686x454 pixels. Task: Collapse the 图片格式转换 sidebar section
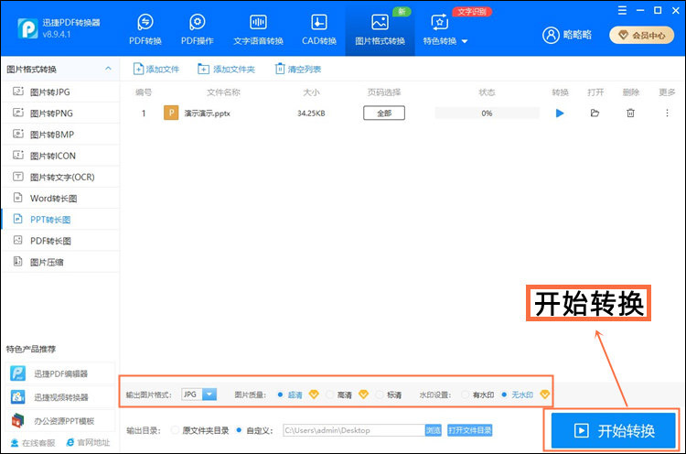point(108,69)
